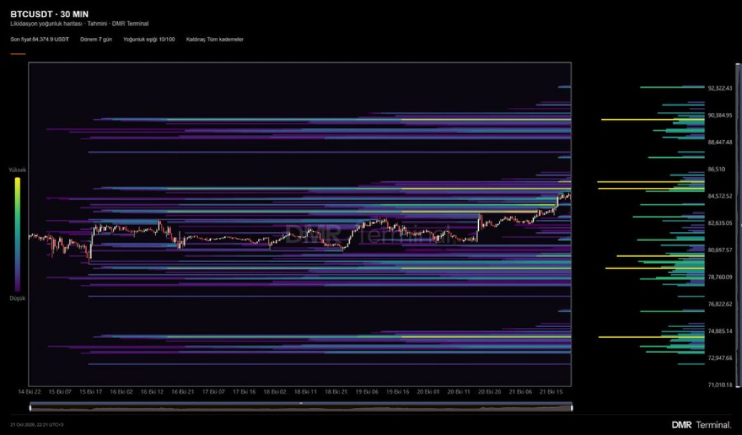Click the '20 Eki 11' time axis label
The height and width of the screenshot is (435, 742).
pyautogui.click(x=458, y=392)
